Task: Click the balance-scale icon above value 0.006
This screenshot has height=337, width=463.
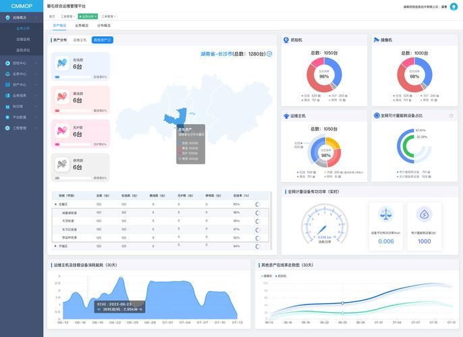Action: tap(385, 214)
